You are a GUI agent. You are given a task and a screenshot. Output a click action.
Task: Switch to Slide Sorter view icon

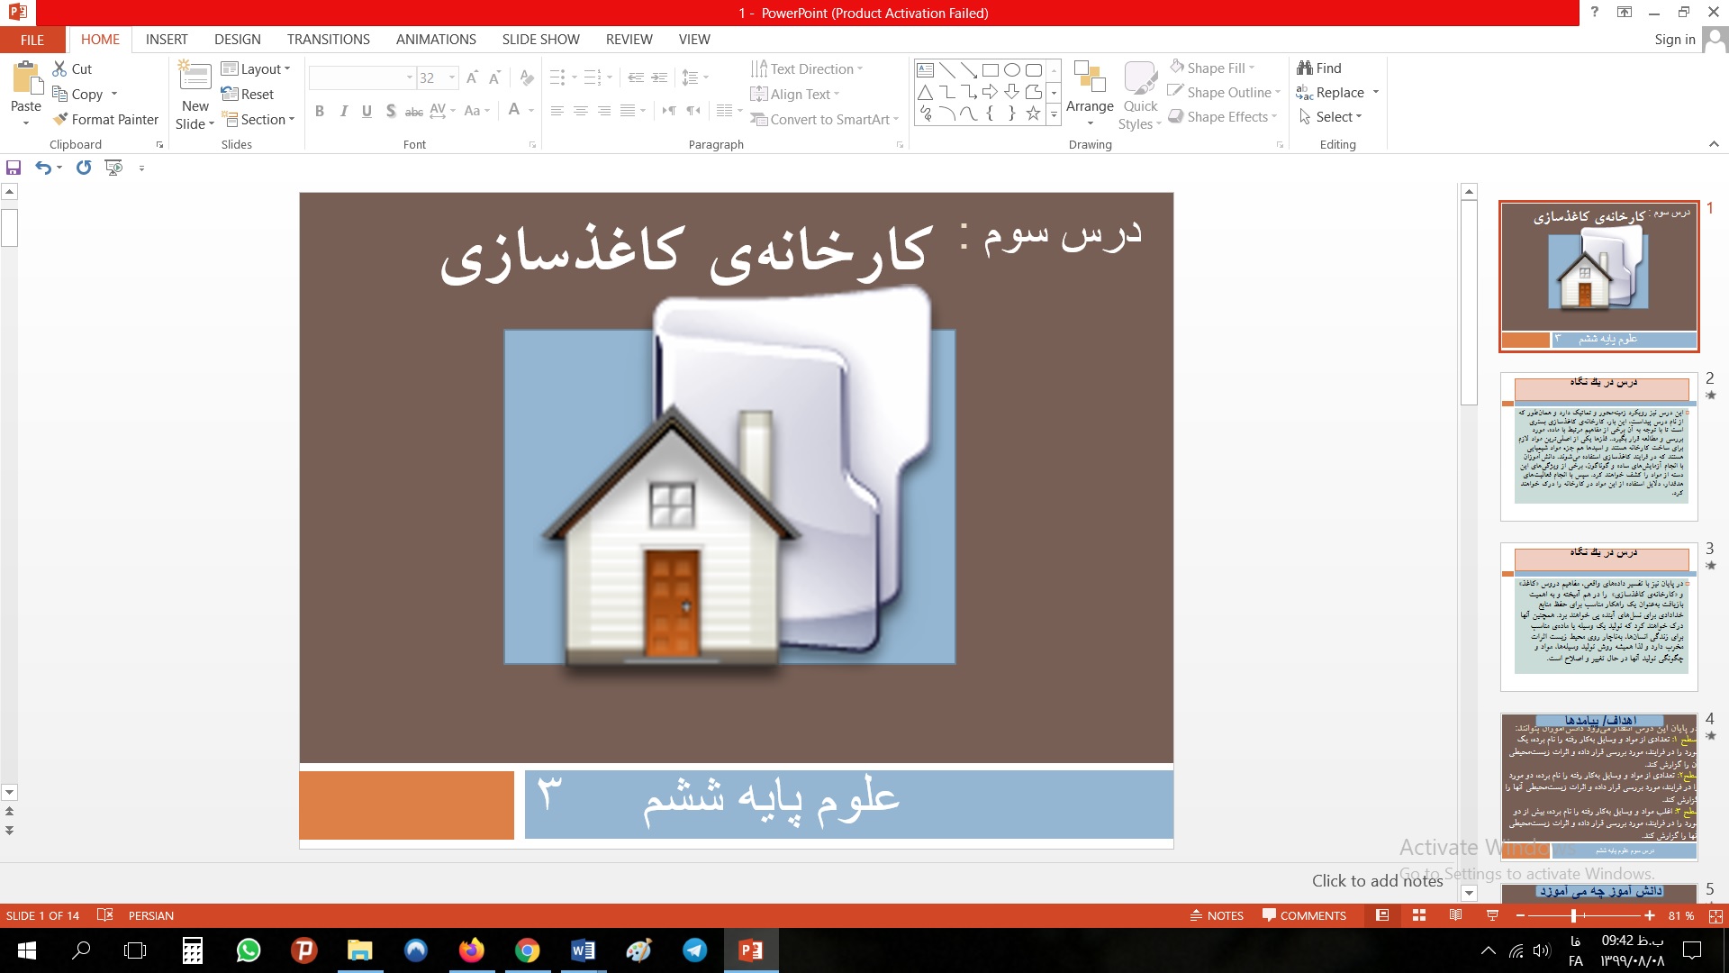pyautogui.click(x=1419, y=915)
